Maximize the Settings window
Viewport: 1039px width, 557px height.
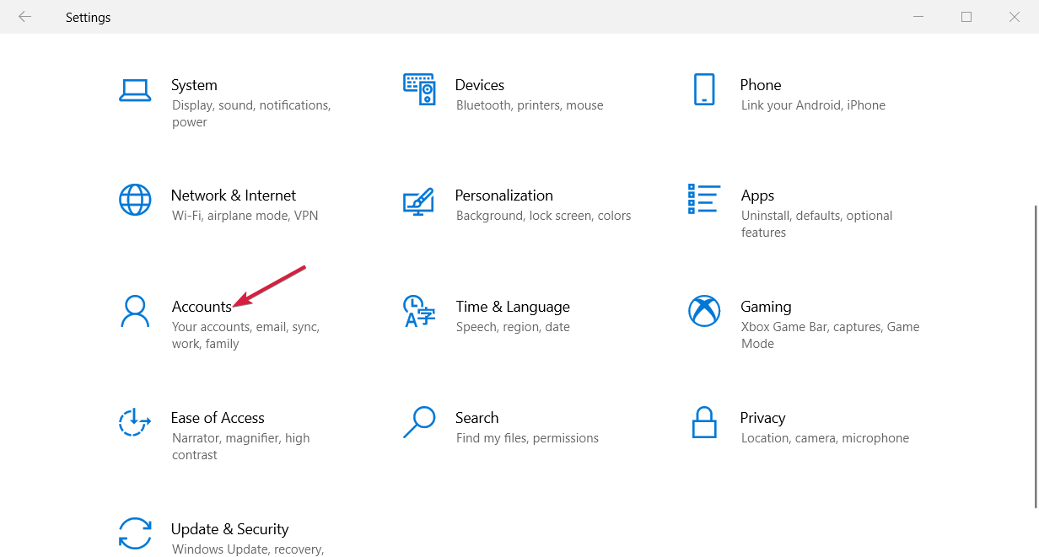tap(966, 17)
